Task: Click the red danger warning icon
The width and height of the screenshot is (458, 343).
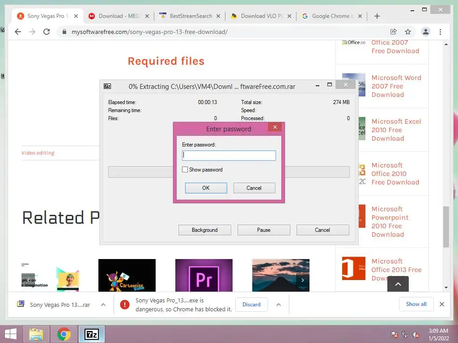Action: [x=125, y=305]
